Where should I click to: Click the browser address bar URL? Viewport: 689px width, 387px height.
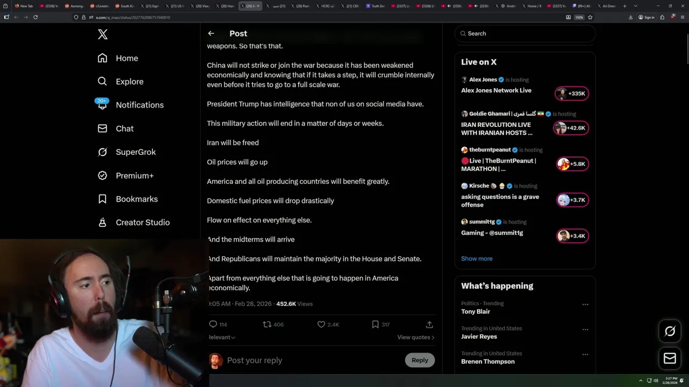pyautogui.click(x=133, y=17)
